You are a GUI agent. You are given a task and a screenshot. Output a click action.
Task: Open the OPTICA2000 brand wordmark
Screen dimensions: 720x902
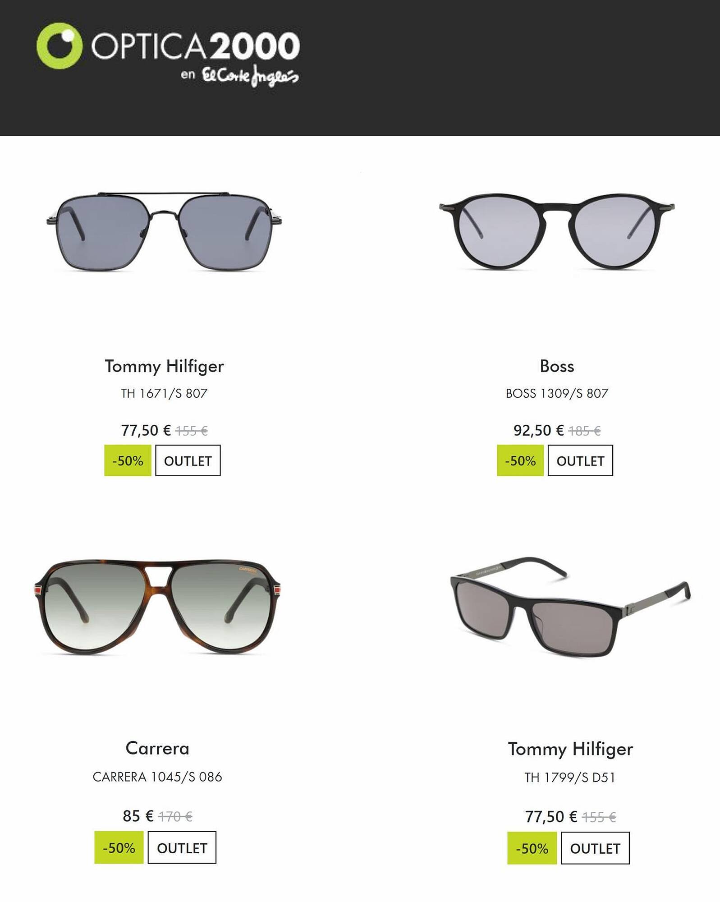(195, 46)
